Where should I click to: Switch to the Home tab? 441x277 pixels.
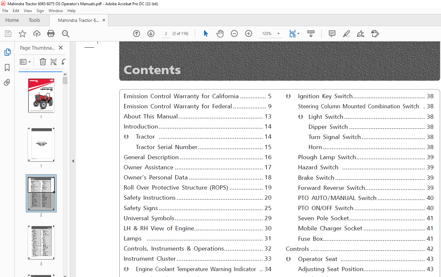[12, 20]
